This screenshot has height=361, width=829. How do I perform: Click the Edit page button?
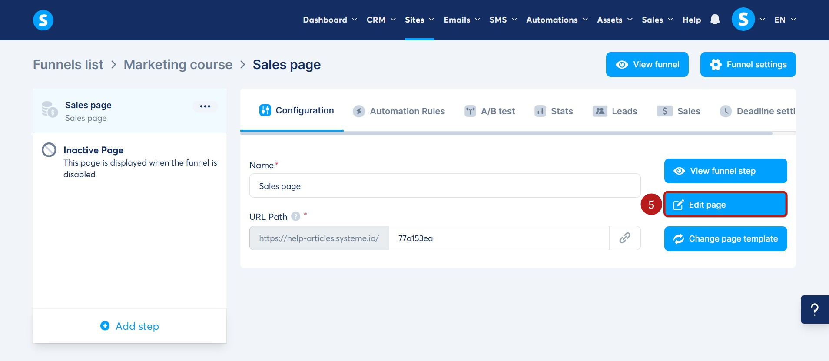tap(726, 205)
